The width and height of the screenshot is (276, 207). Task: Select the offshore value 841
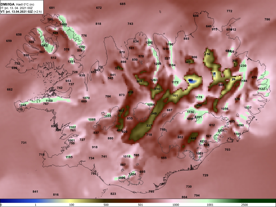click(x=35, y=192)
